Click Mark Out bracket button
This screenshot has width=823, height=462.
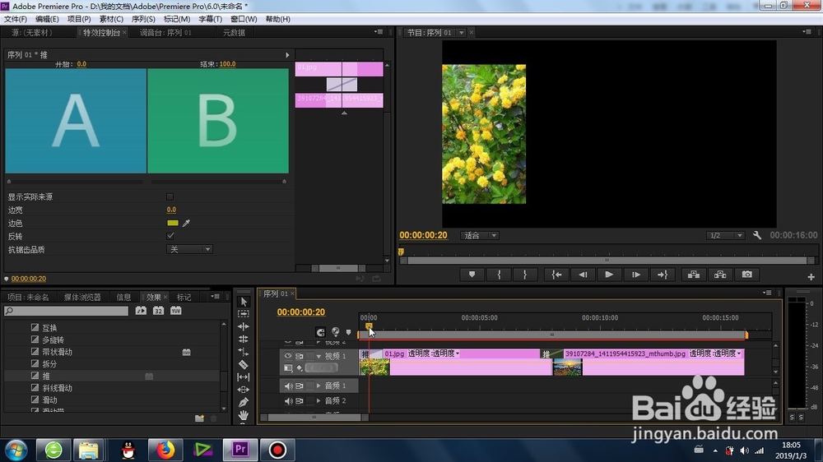tap(525, 275)
